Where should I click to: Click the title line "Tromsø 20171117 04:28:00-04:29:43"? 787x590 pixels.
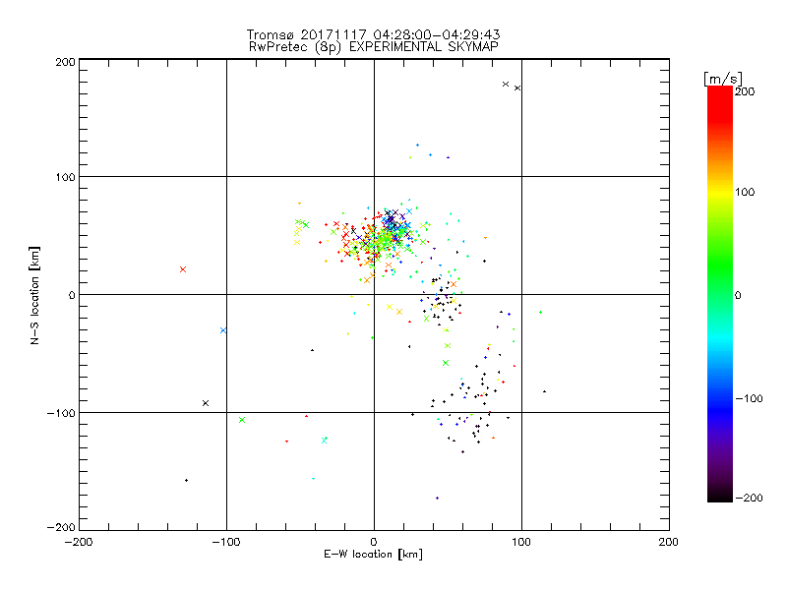tap(373, 34)
